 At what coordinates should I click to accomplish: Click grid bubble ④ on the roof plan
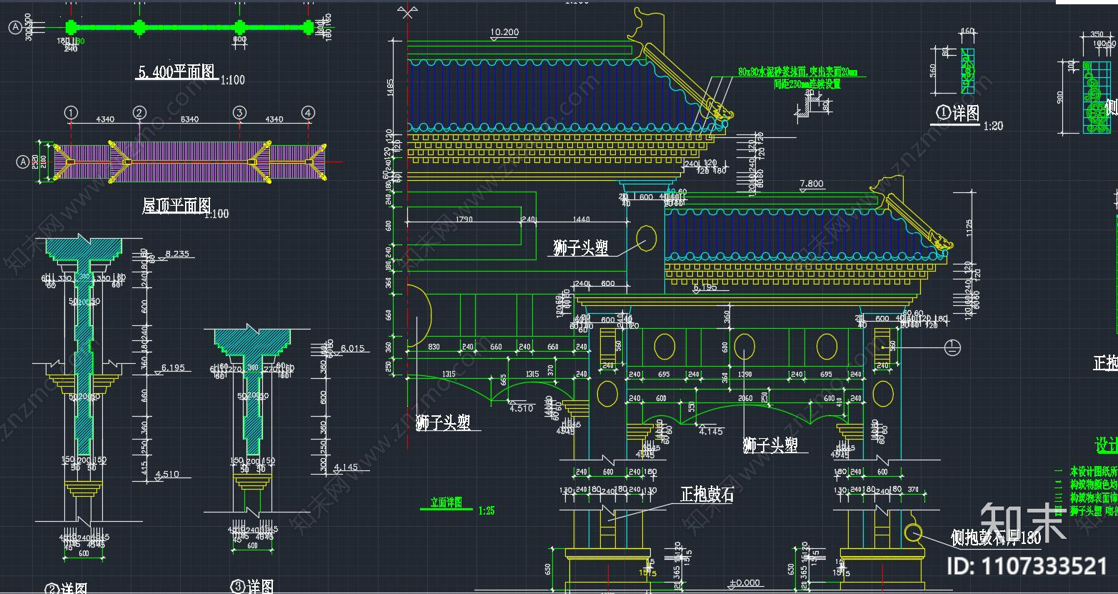(308, 112)
